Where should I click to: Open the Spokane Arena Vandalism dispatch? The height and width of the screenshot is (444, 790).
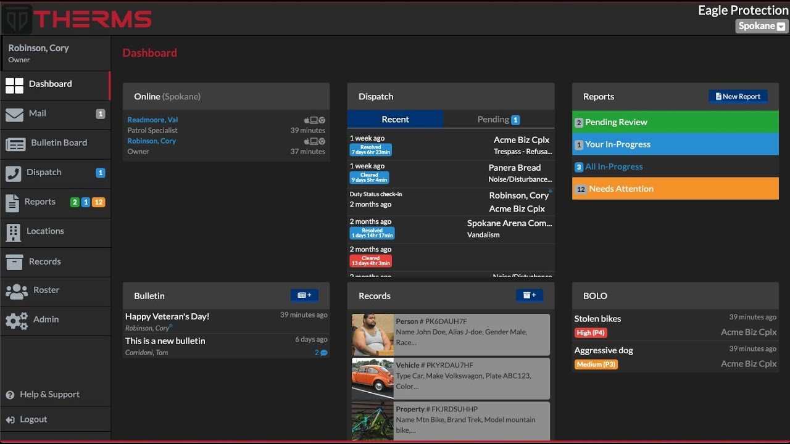pyautogui.click(x=451, y=229)
